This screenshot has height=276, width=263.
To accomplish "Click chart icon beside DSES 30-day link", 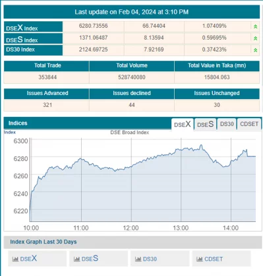I will tap(76, 259).
